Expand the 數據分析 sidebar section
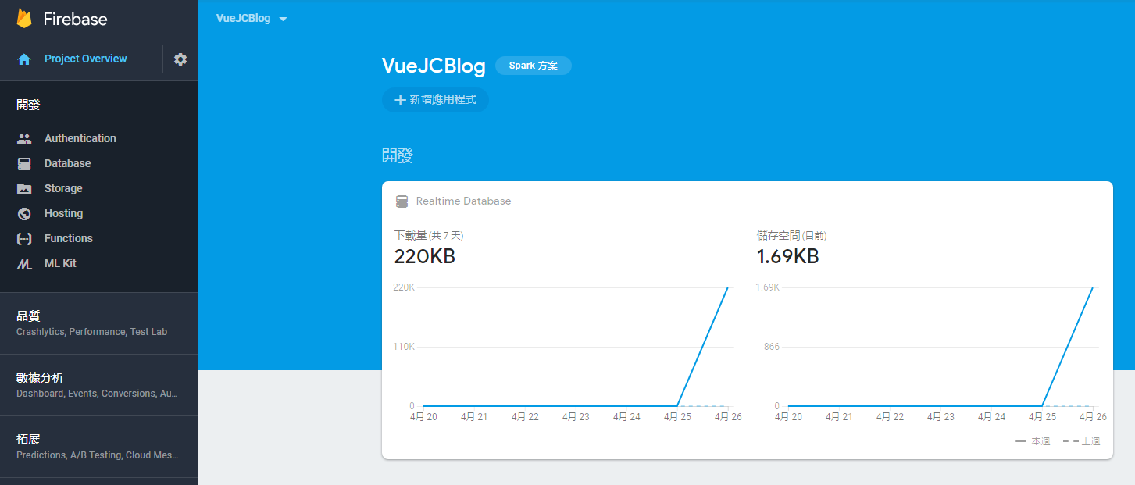The image size is (1135, 485). [98, 385]
